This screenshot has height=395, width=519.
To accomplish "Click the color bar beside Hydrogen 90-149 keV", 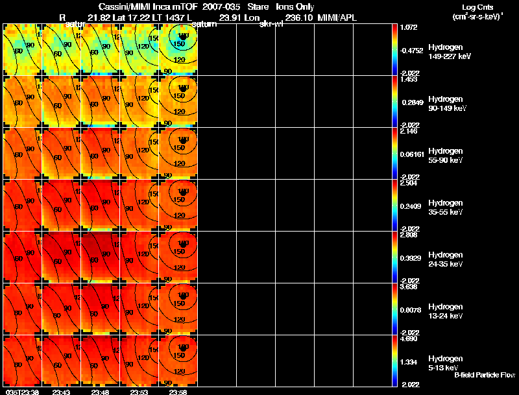I will click(x=394, y=101).
